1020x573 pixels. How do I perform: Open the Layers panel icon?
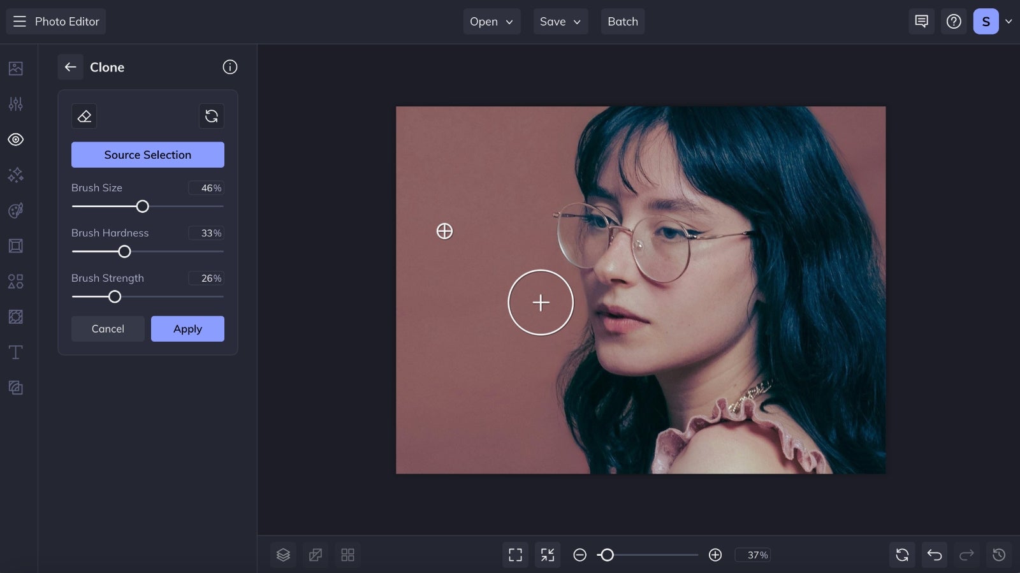tap(283, 555)
